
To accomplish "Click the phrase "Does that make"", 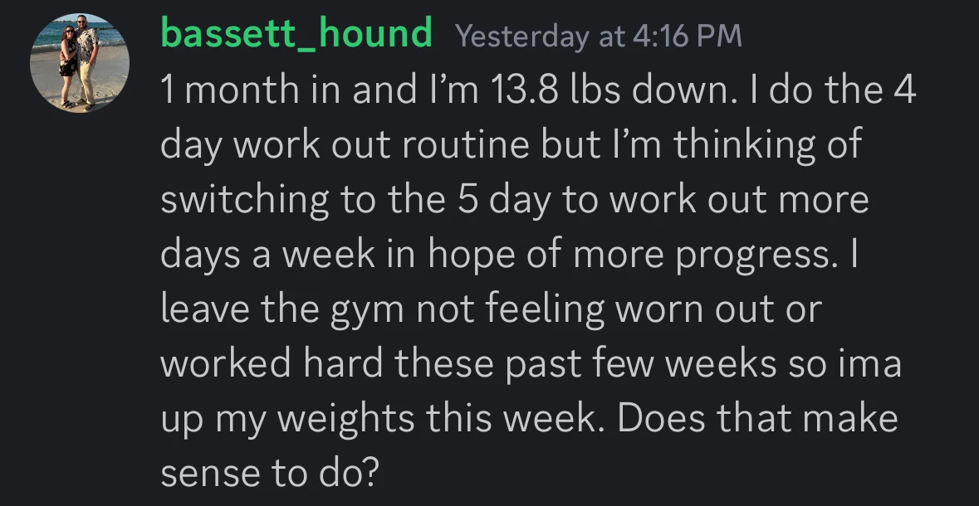I will (757, 419).
